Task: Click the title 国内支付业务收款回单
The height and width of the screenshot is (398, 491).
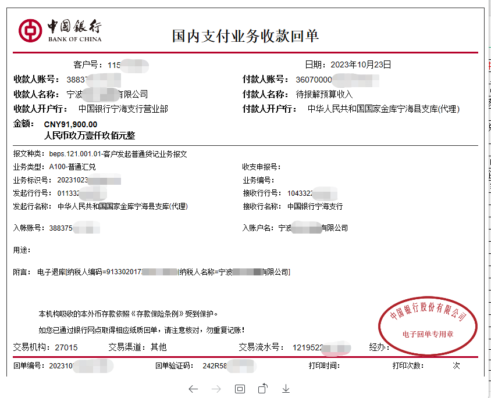Action: point(245,36)
